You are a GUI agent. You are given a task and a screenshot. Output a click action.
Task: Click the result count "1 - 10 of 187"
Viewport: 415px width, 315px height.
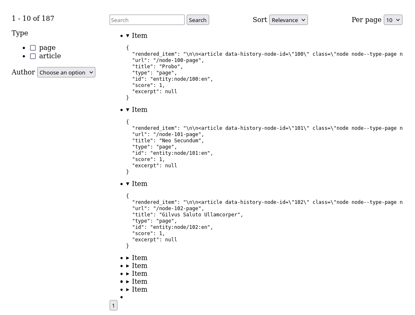pos(33,18)
